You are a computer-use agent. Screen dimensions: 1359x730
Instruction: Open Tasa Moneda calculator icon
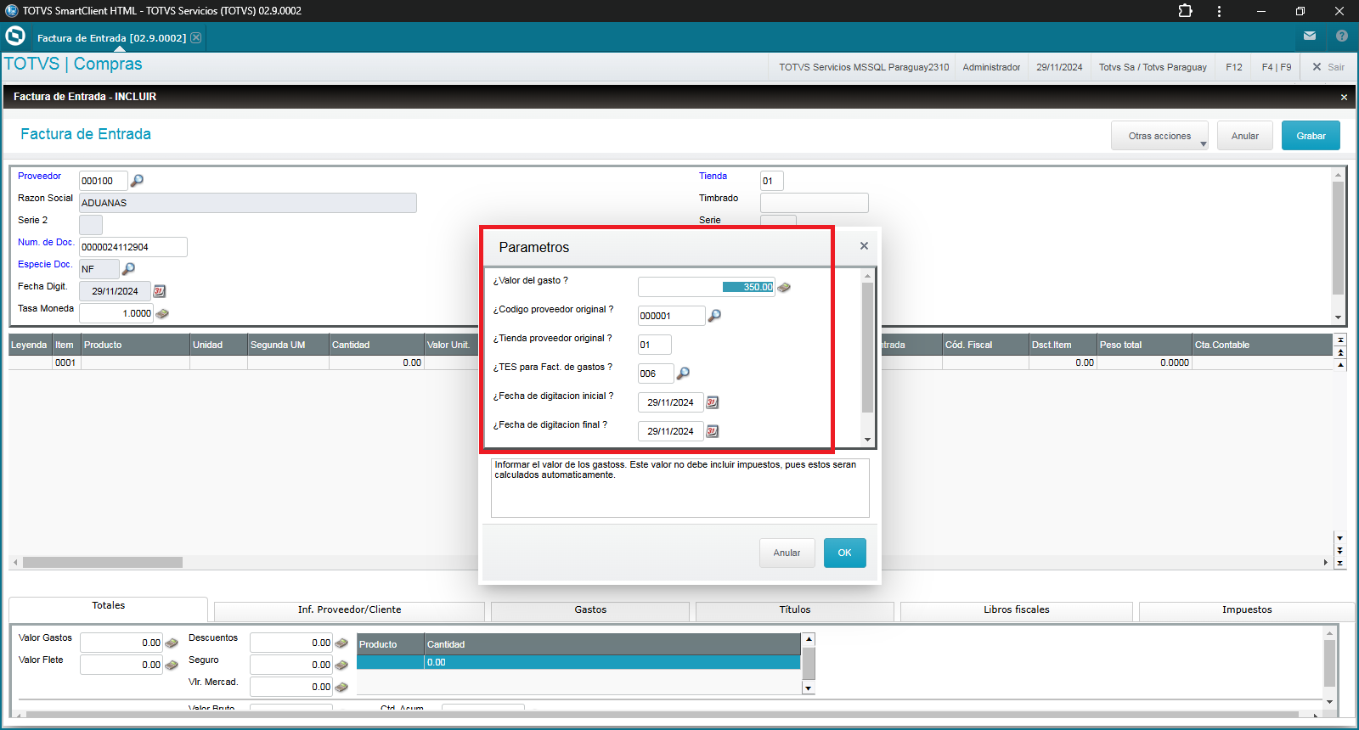pyautogui.click(x=162, y=313)
